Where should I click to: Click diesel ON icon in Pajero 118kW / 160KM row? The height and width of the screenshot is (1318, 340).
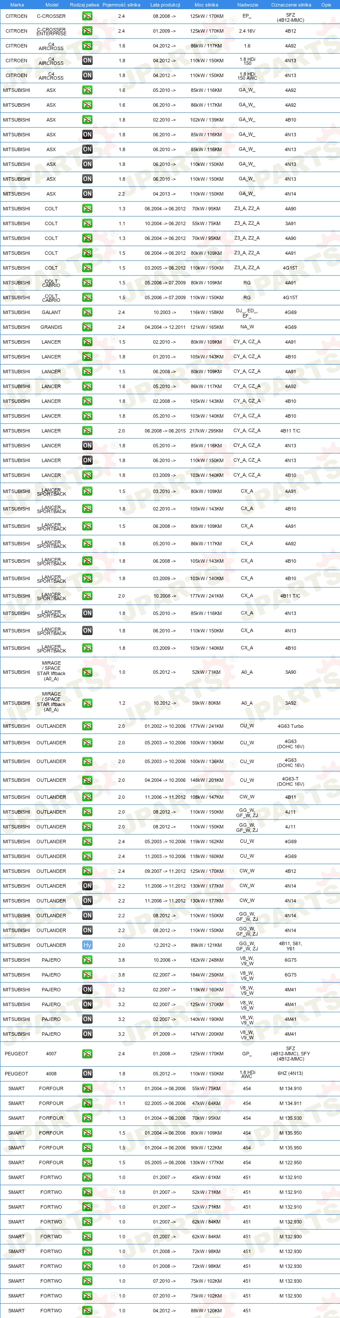(87, 990)
